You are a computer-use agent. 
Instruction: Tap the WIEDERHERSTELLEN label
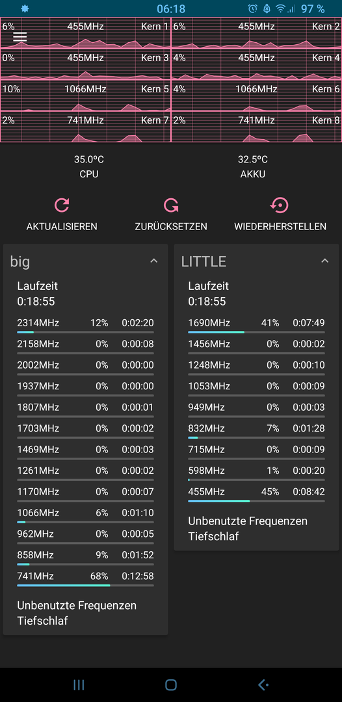point(280,227)
